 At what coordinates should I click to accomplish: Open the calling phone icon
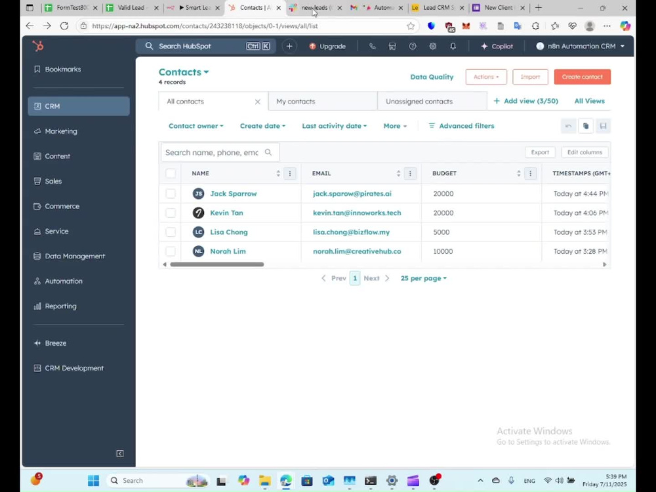click(373, 47)
